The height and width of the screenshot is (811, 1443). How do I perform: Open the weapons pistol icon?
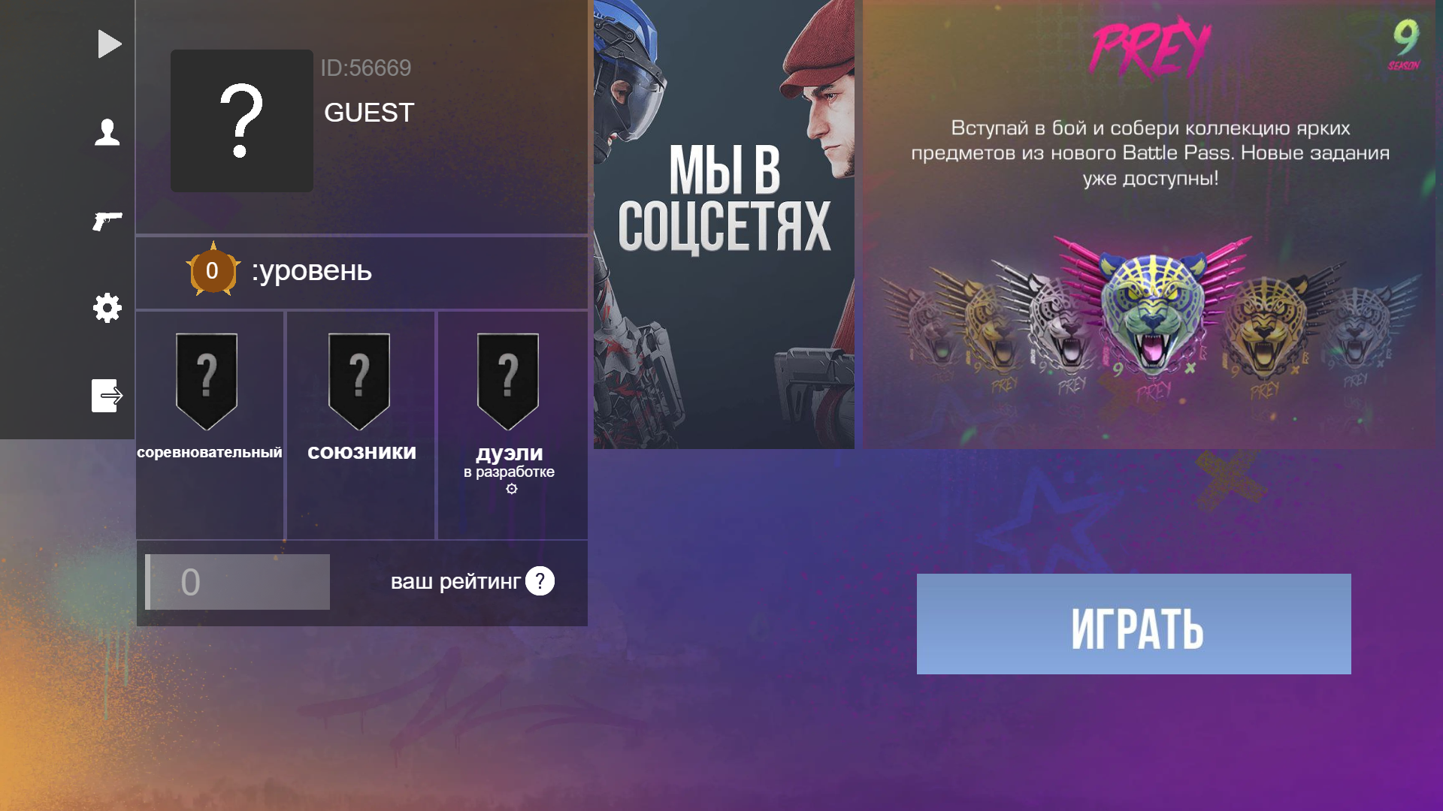click(x=107, y=221)
